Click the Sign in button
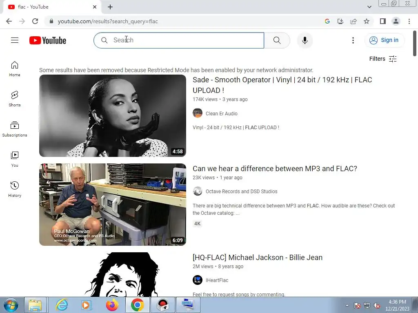The height and width of the screenshot is (313, 418). (384, 40)
